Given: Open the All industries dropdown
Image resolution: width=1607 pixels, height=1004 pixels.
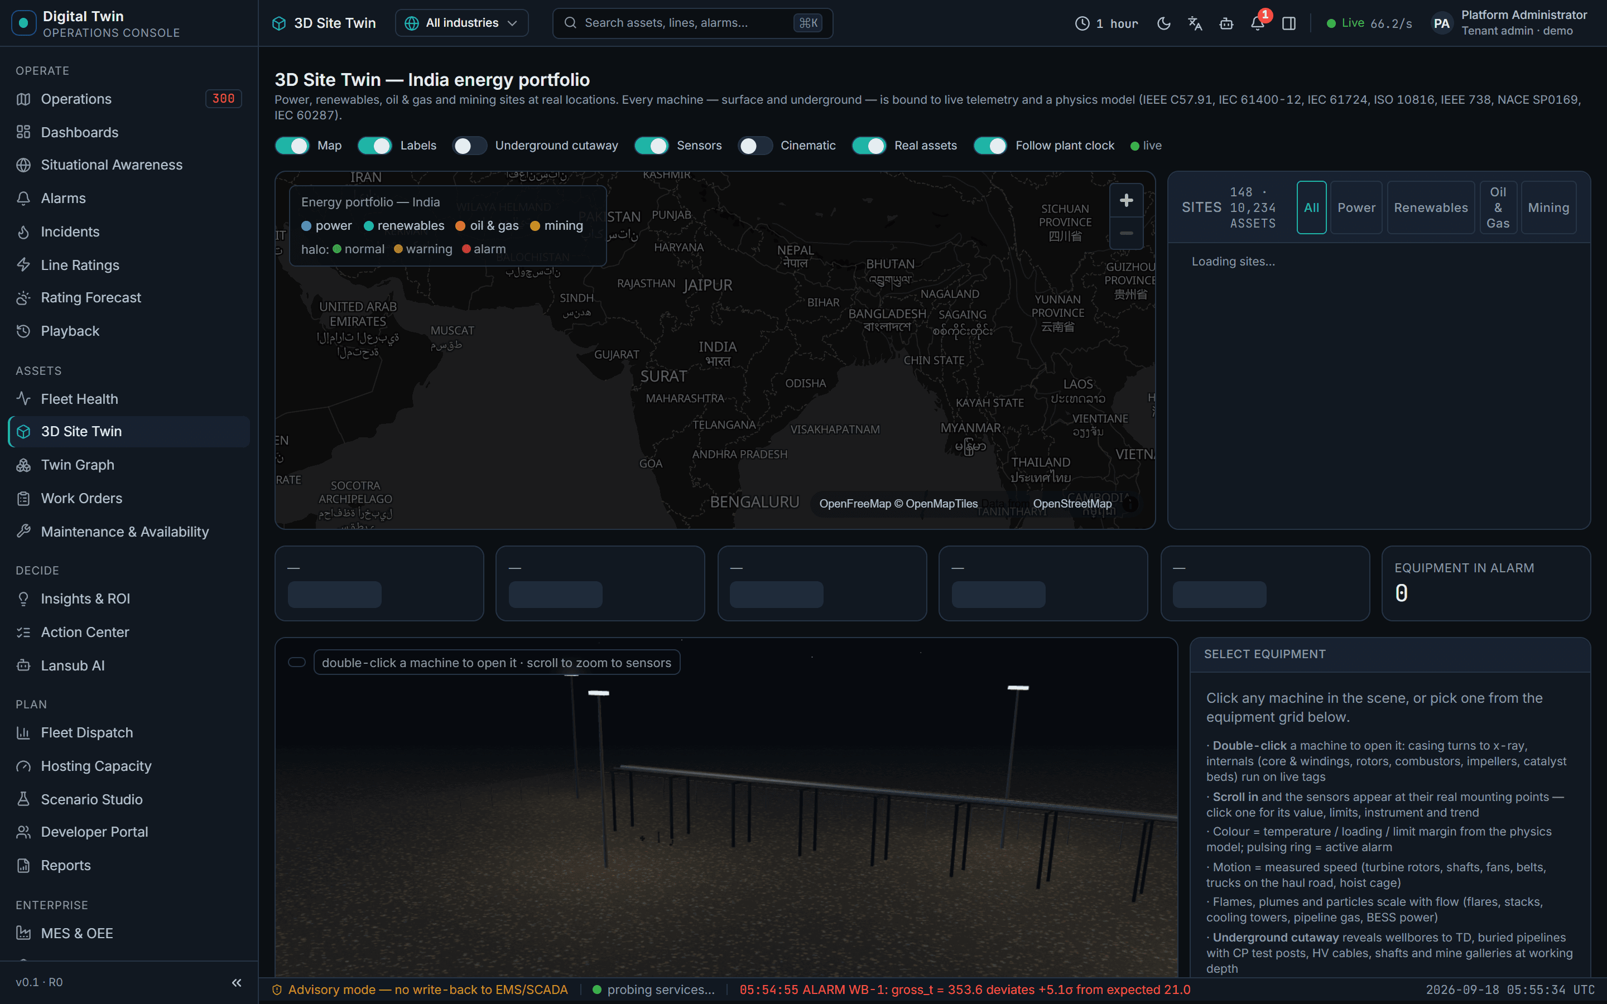Looking at the screenshot, I should (461, 23).
